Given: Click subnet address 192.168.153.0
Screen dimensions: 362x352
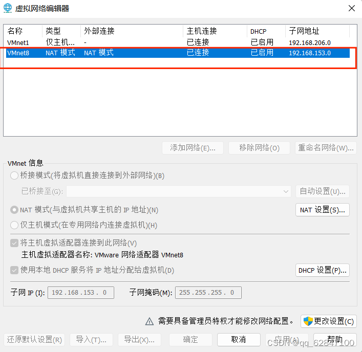Looking at the screenshot, I should pyautogui.click(x=310, y=53).
